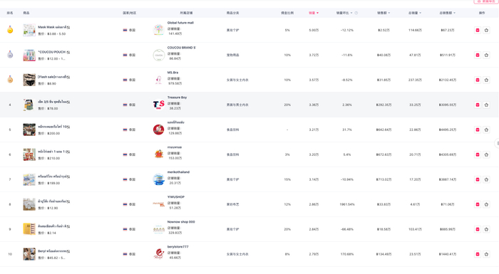Click the external link icon after COUCOU POUCH title
Viewport: 499px width, 274px height.
point(68,52)
